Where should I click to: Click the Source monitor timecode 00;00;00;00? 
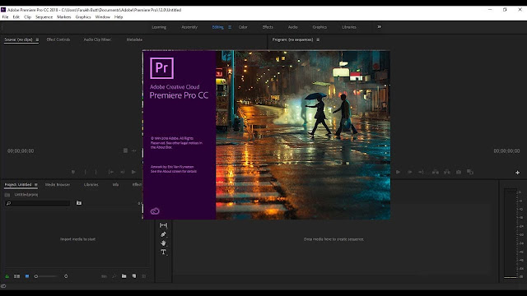click(21, 151)
